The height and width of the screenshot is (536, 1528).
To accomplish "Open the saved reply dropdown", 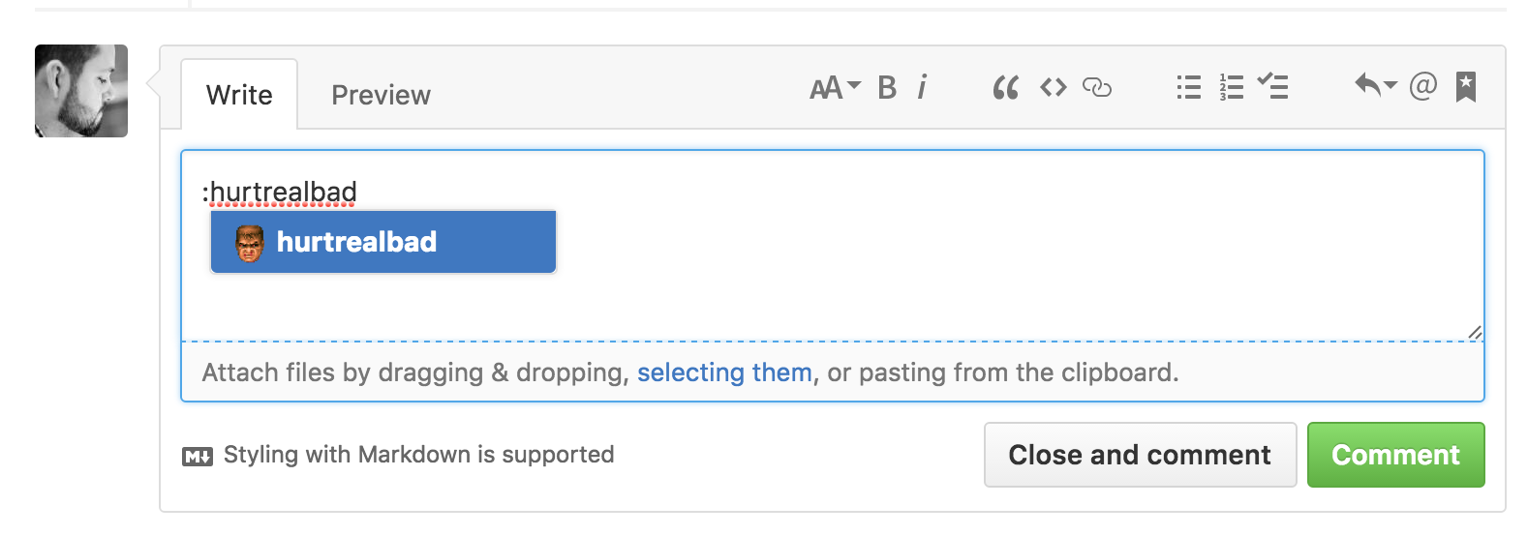I will tap(1375, 86).
